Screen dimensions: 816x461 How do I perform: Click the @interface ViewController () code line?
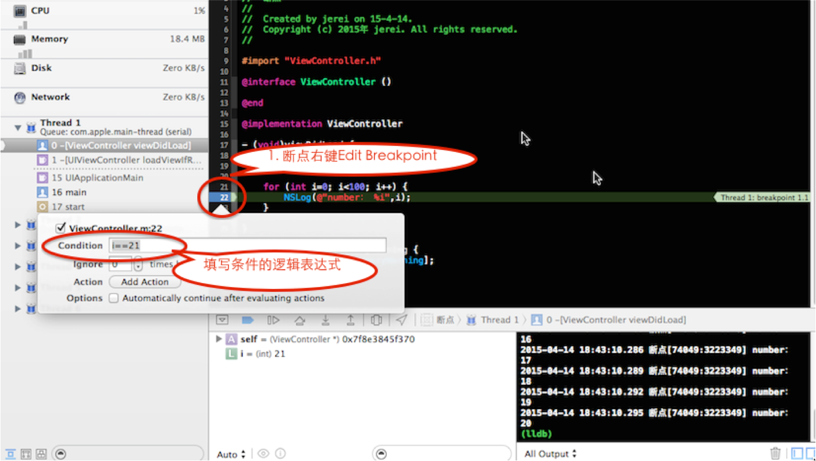(x=316, y=82)
